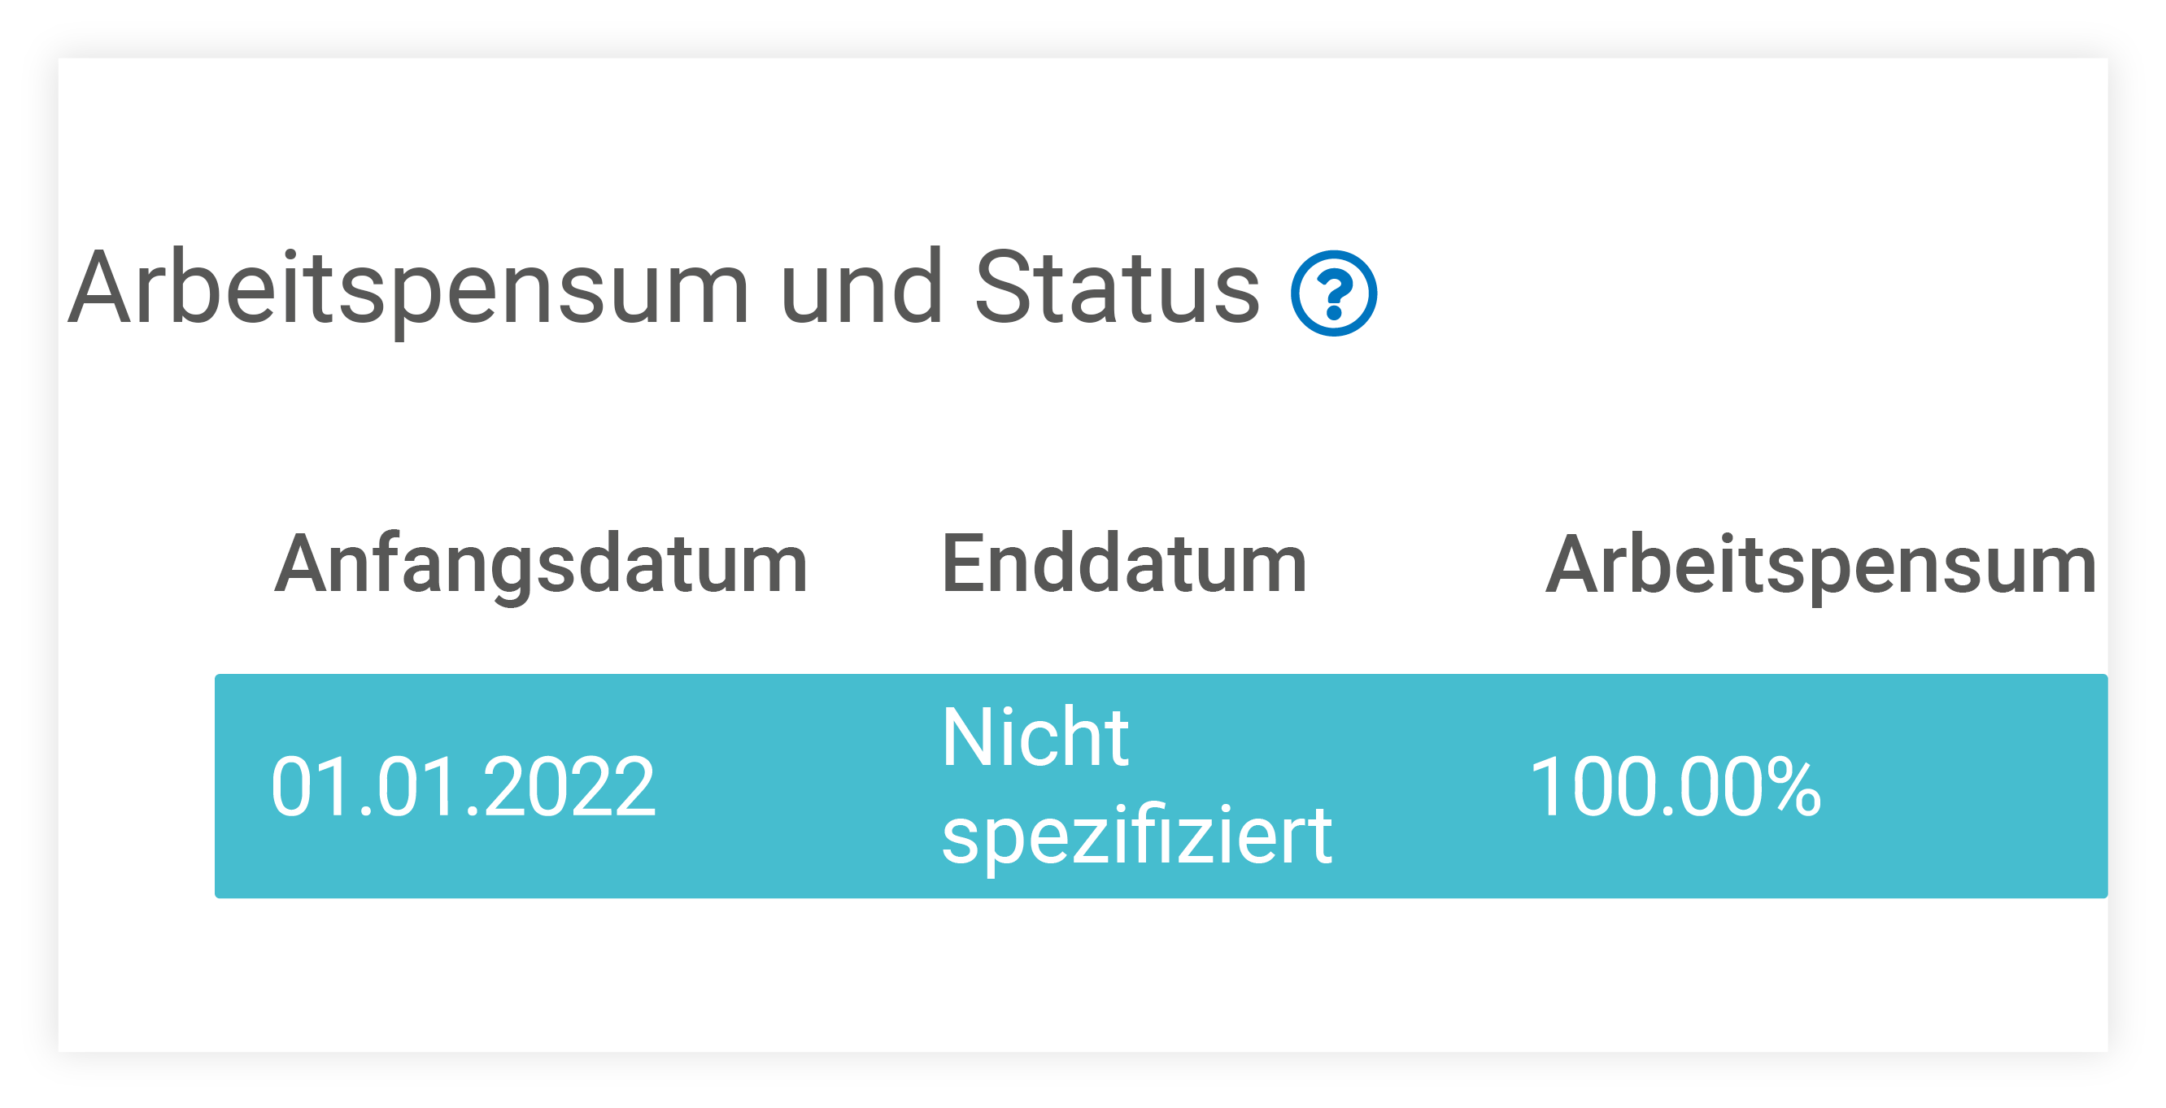The width and height of the screenshot is (2166, 1108).
Task: Click the word Nicht in the row
Action: [1035, 737]
